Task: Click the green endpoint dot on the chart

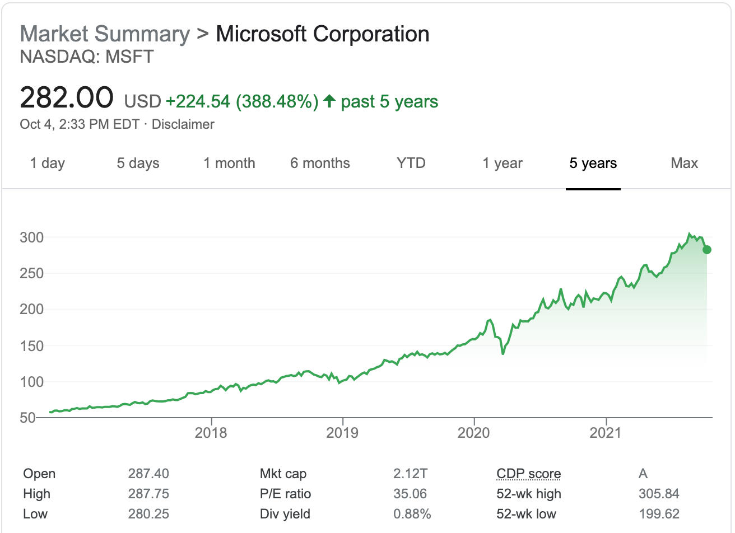Action: click(707, 250)
